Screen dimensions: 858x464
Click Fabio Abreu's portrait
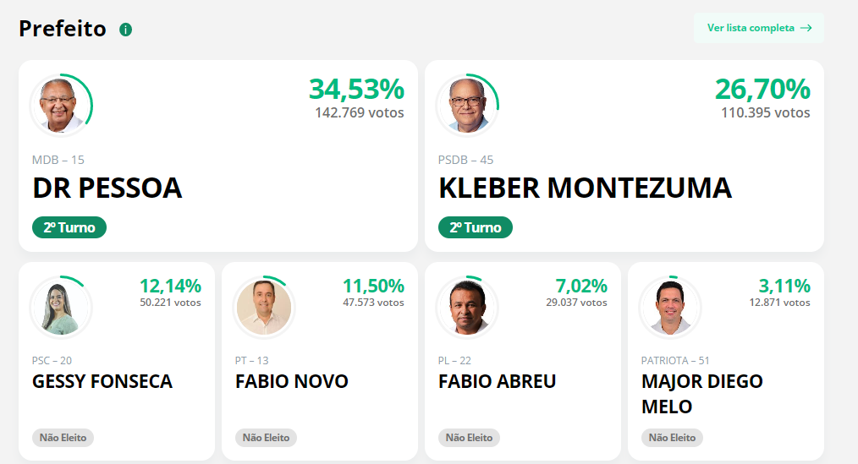(467, 307)
